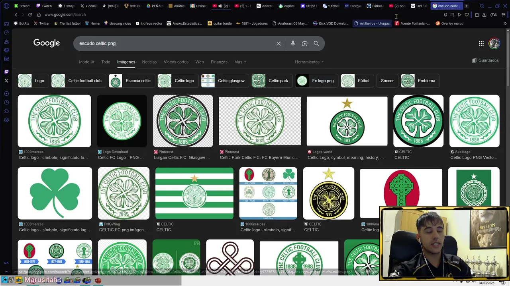Open Google Lens image search icon
Viewport: 510px width, 286px height.
coord(304,43)
